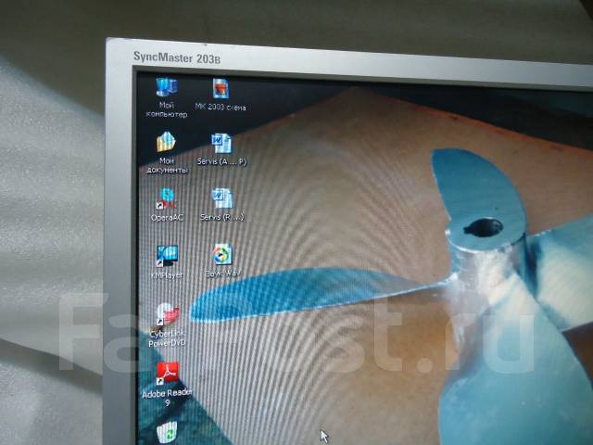
Task: Click the "МК 2003 схема" text label
Action: click(221, 108)
